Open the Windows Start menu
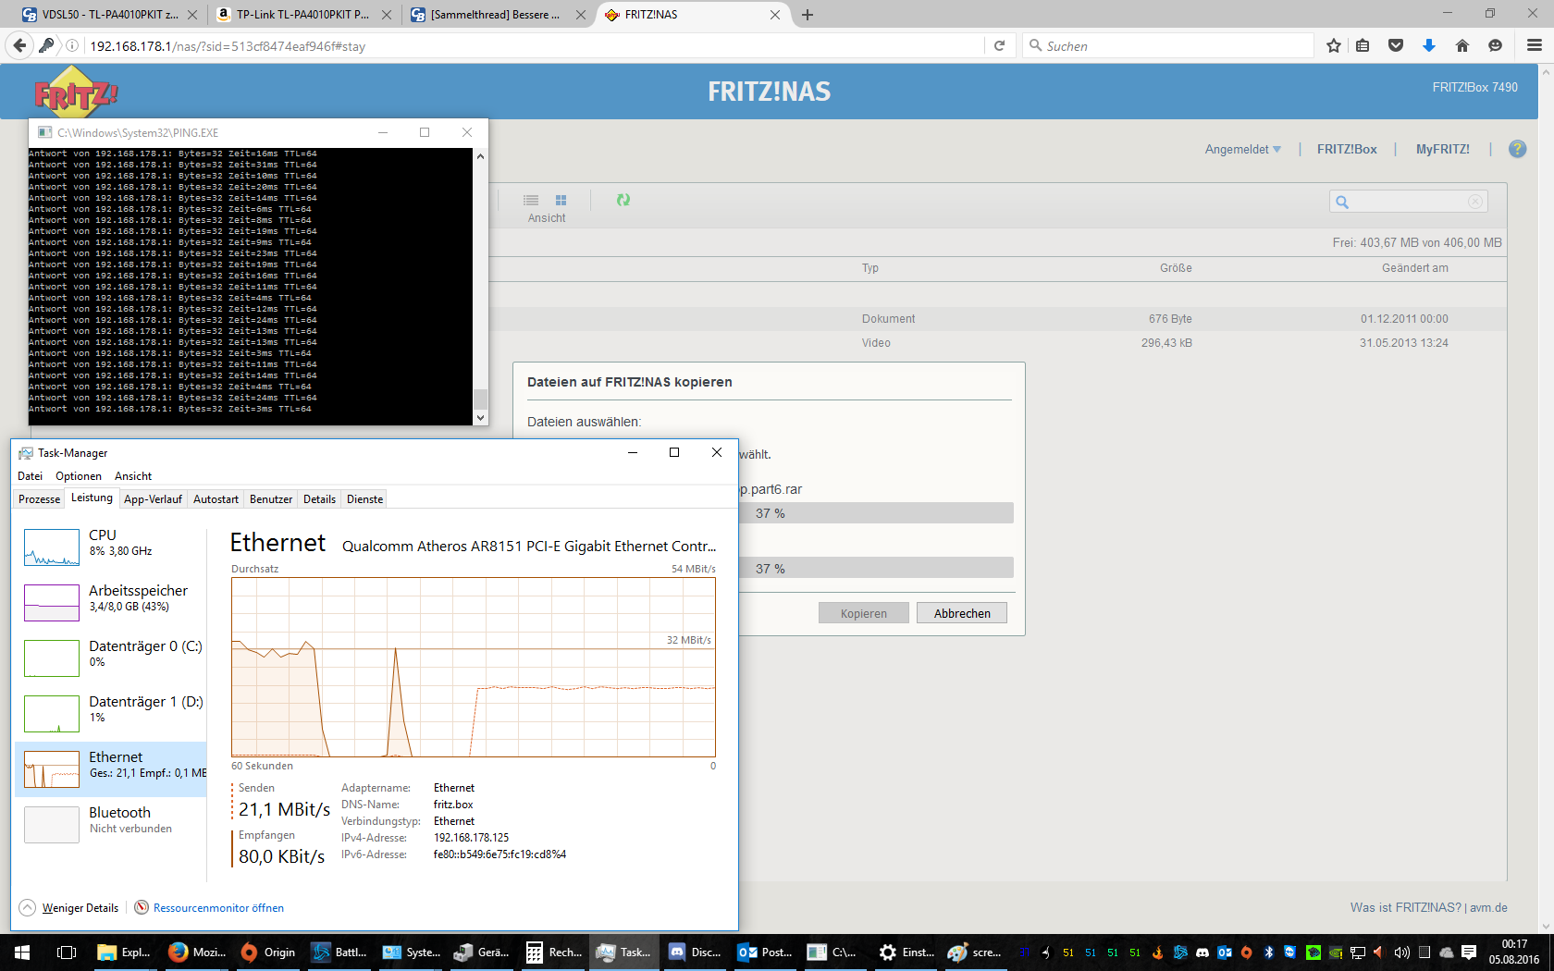 pos(22,952)
